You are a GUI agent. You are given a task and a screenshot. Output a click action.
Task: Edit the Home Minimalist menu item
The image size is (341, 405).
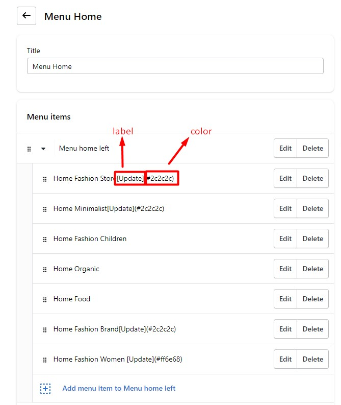click(285, 208)
